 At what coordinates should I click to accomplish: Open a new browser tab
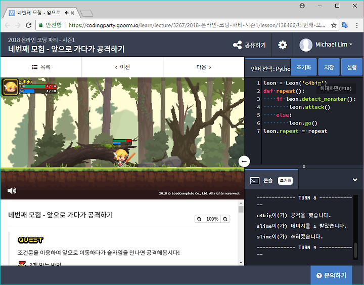[x=86, y=13]
